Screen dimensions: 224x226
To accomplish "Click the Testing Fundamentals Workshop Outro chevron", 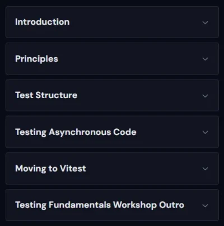I will 205,206.
